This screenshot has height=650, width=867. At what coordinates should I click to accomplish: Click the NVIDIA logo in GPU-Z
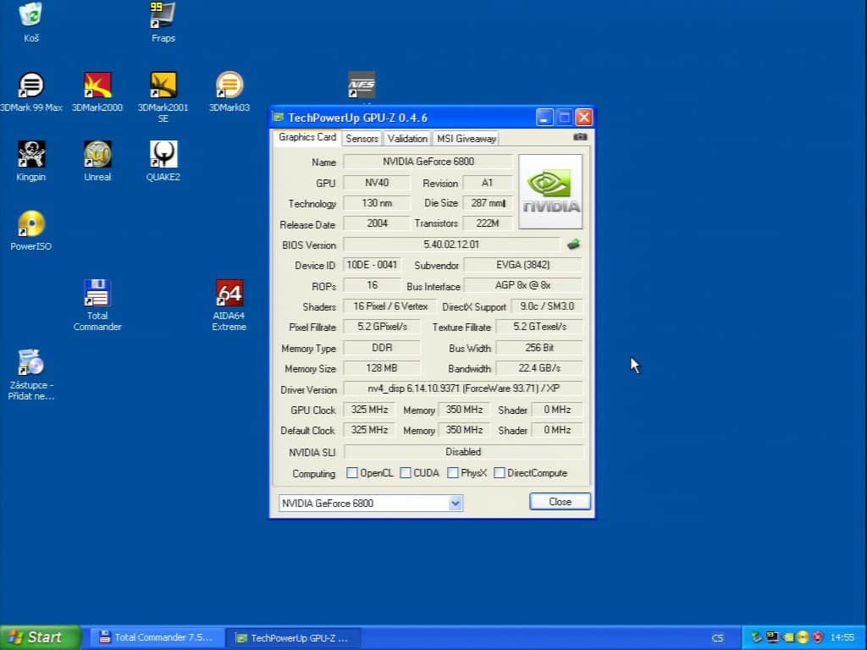tap(550, 191)
